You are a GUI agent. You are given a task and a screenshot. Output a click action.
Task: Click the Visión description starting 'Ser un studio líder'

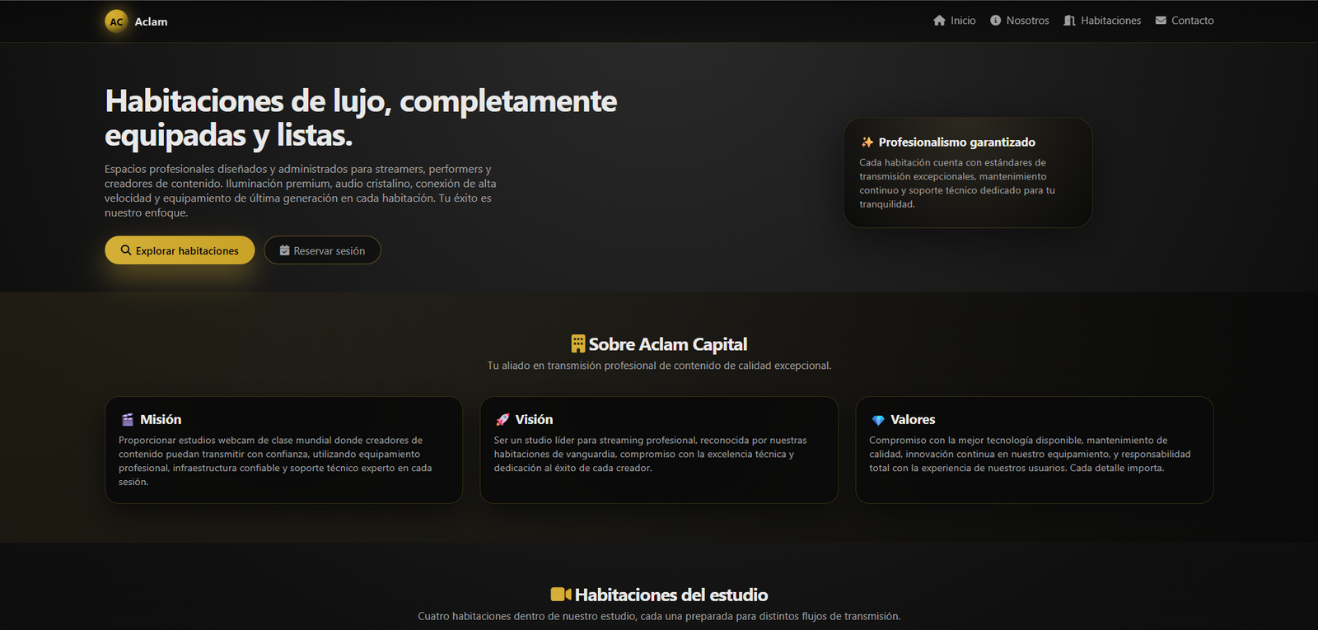[x=651, y=455]
